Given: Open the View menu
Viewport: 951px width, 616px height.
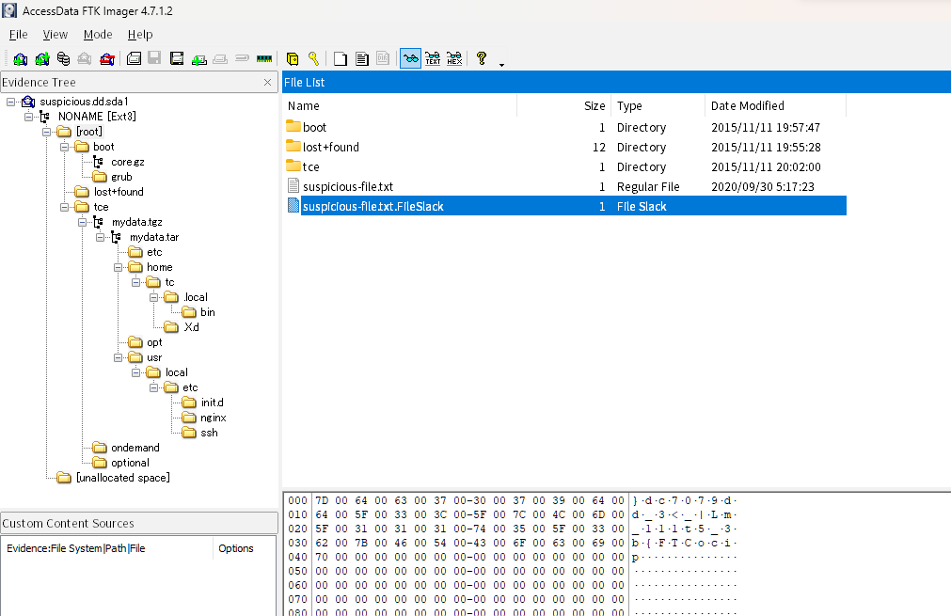Looking at the screenshot, I should [55, 35].
